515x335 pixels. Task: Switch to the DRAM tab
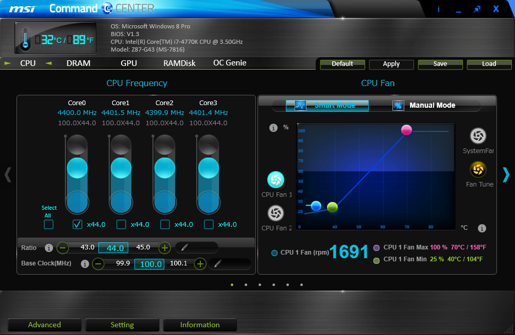(78, 63)
